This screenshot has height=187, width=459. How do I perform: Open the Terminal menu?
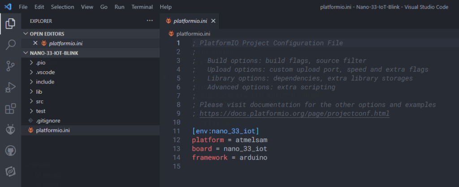click(x=142, y=7)
